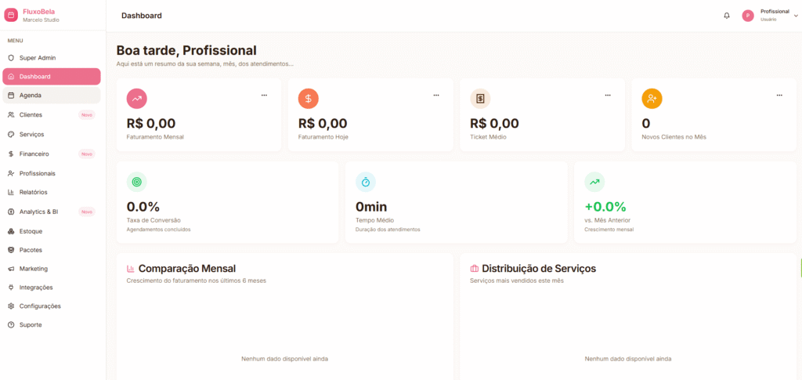This screenshot has height=380, width=802.
Task: Click the Faturamento Hoje dollar icon
Action: point(309,99)
